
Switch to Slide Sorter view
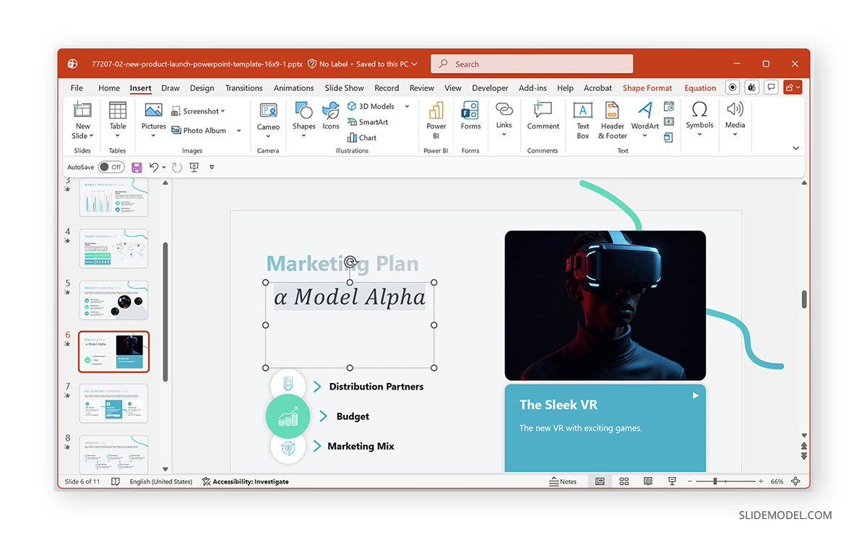click(x=624, y=481)
